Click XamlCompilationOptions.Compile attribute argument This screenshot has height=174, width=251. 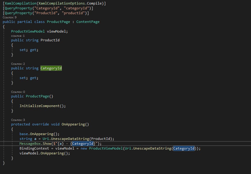coord(70,3)
